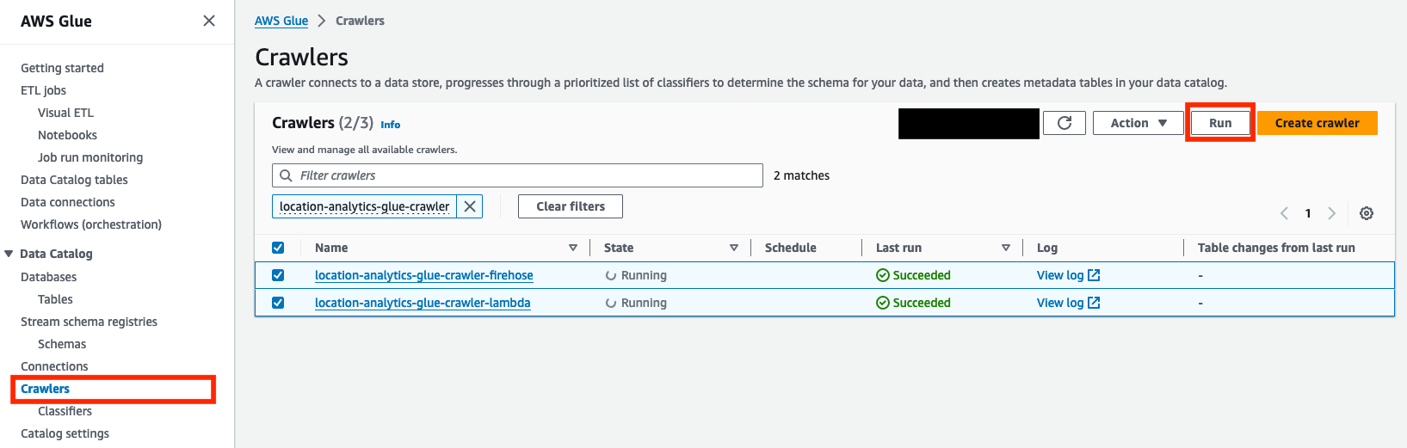Open external View log for lambda crawler
This screenshot has height=448, width=1407.
pyautogui.click(x=1068, y=303)
